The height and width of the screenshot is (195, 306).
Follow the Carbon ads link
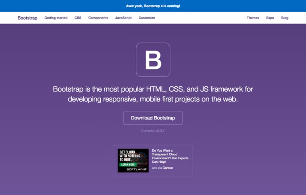tap(168, 168)
